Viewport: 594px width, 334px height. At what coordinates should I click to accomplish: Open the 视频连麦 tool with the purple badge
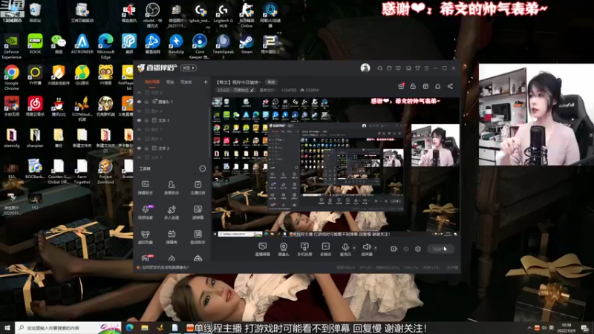pos(145,212)
